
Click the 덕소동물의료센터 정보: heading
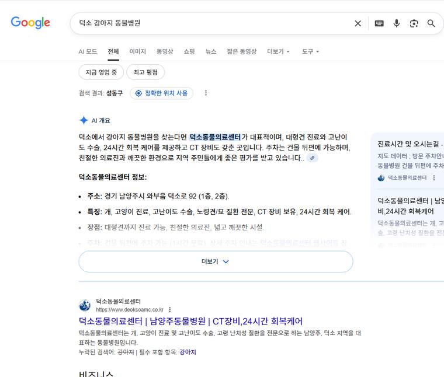click(x=113, y=177)
